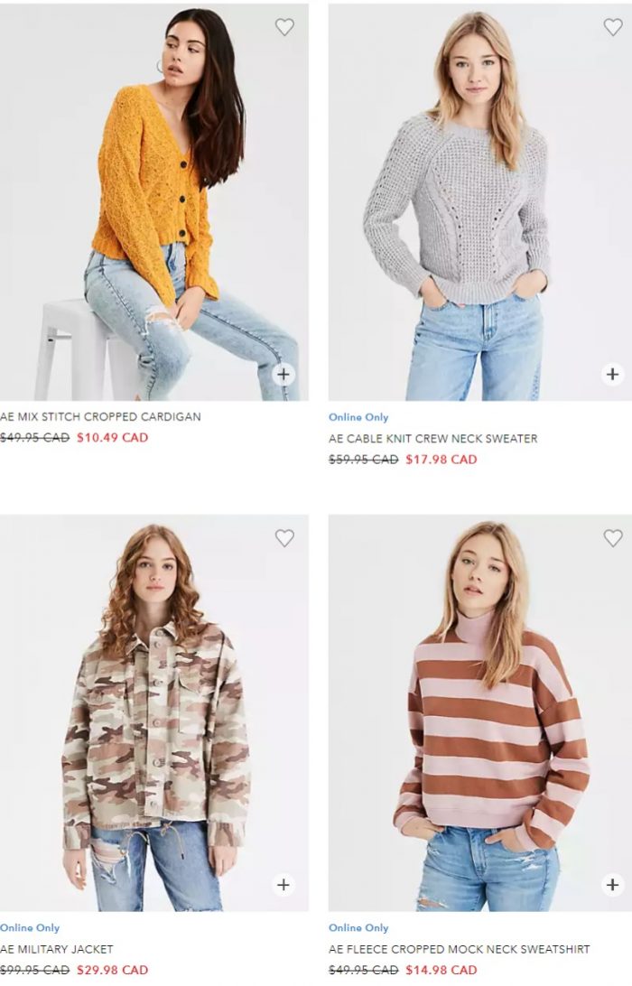Screen dimensions: 632x986
Task: Click plus icon on gray cable knit sweater
Action: pos(612,374)
